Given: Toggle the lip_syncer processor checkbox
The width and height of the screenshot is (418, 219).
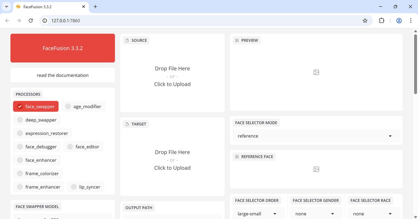Looking at the screenshot, I should pos(74,187).
